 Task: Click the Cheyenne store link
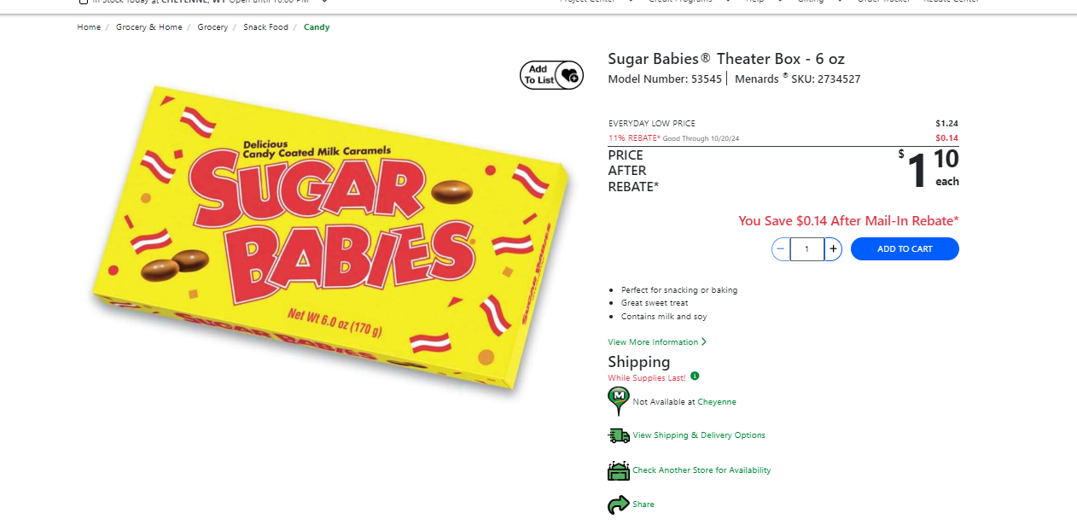[x=717, y=402]
